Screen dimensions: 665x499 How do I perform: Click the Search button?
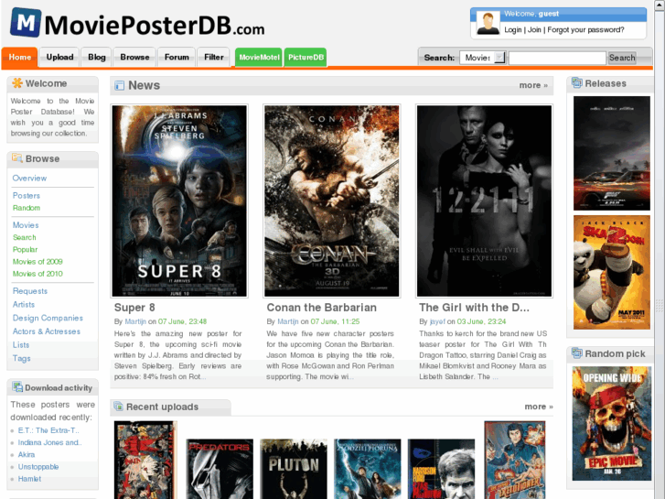coord(622,58)
